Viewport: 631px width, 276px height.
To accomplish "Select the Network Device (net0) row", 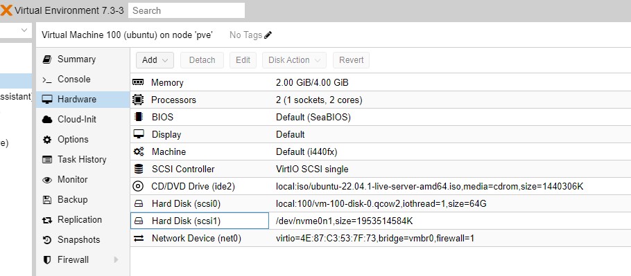I will coord(381,238).
